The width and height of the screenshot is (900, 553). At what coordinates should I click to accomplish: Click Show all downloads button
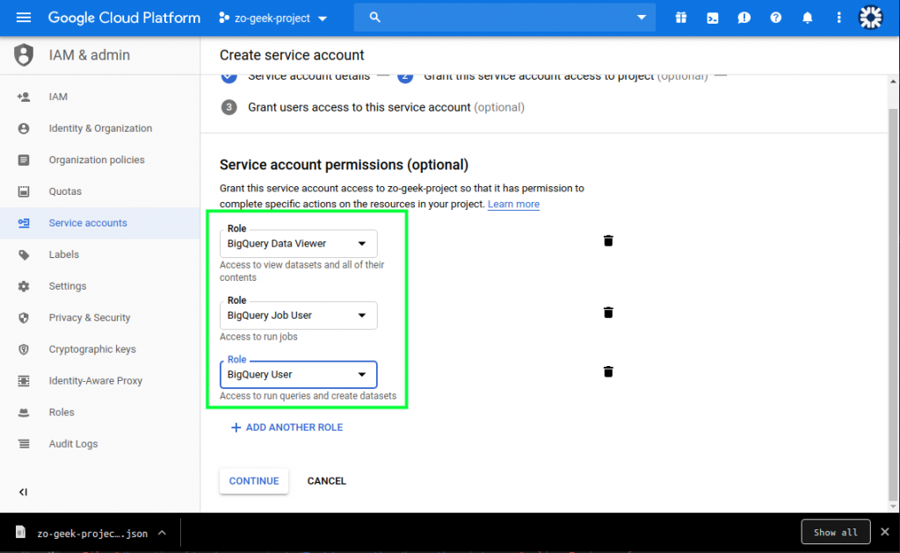pyautogui.click(x=836, y=532)
